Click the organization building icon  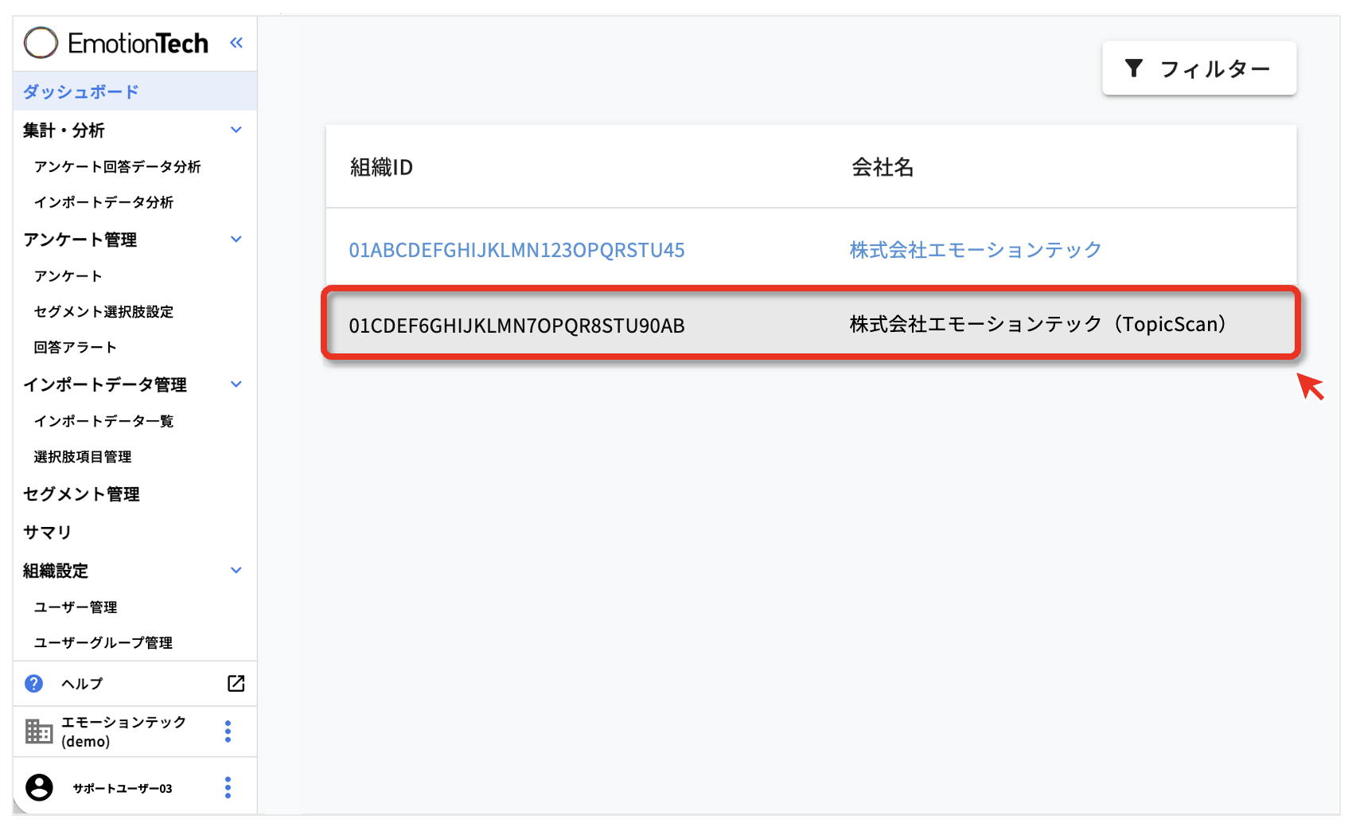[x=38, y=732]
